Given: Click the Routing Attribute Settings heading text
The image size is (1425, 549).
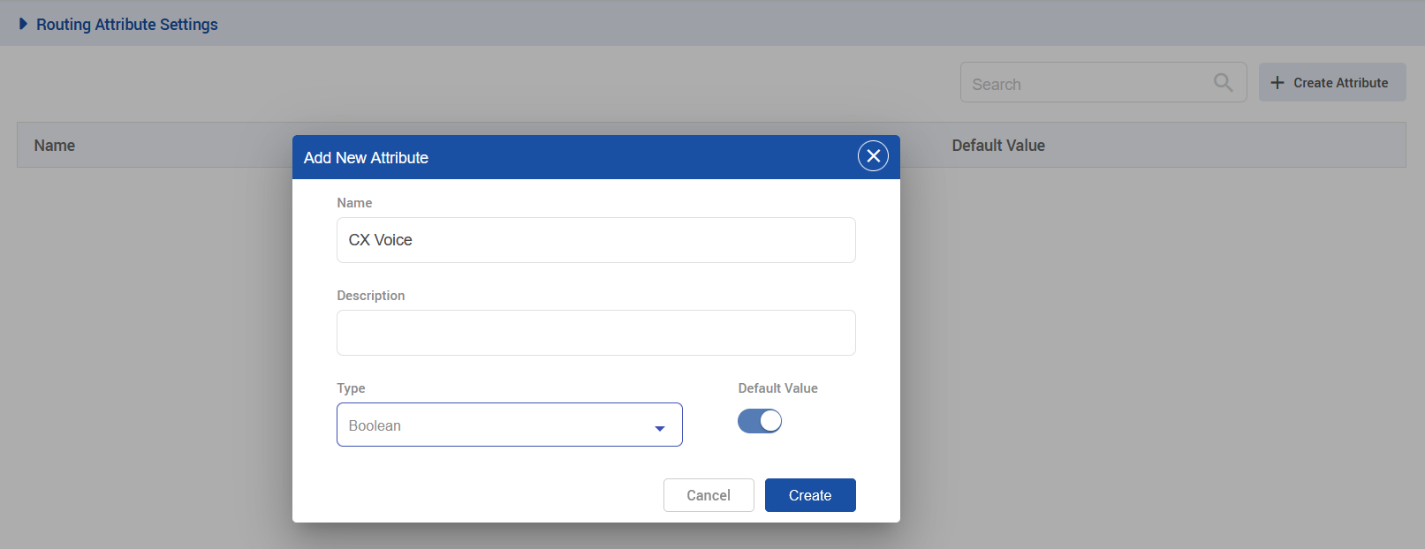Looking at the screenshot, I should pos(127,25).
